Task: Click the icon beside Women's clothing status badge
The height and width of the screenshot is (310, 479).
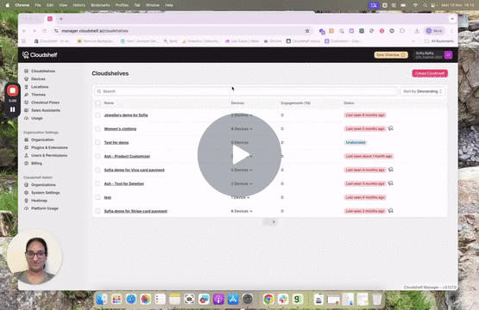Action: point(390,128)
